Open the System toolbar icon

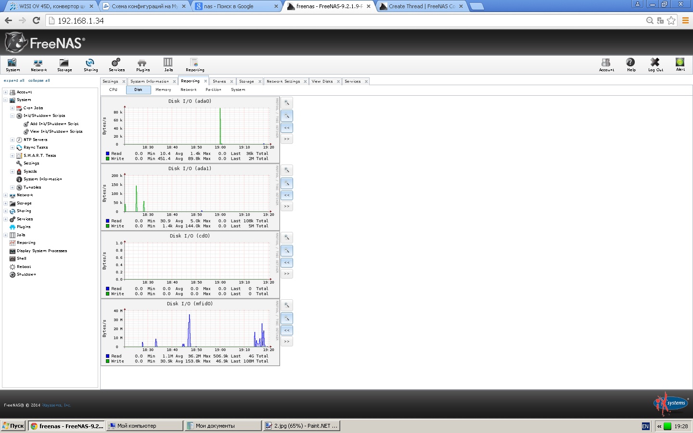coord(13,64)
